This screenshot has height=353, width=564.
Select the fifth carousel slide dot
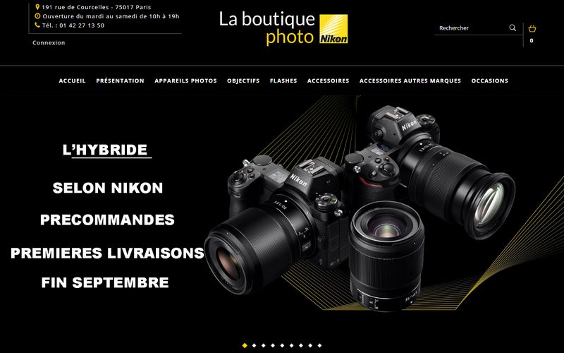[283, 345]
